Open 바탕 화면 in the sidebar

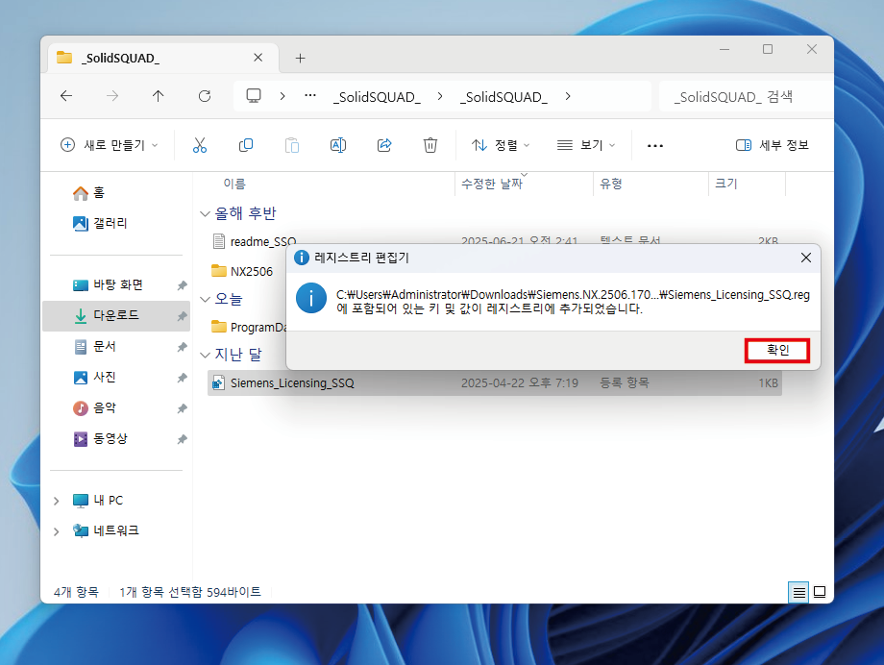coord(108,284)
